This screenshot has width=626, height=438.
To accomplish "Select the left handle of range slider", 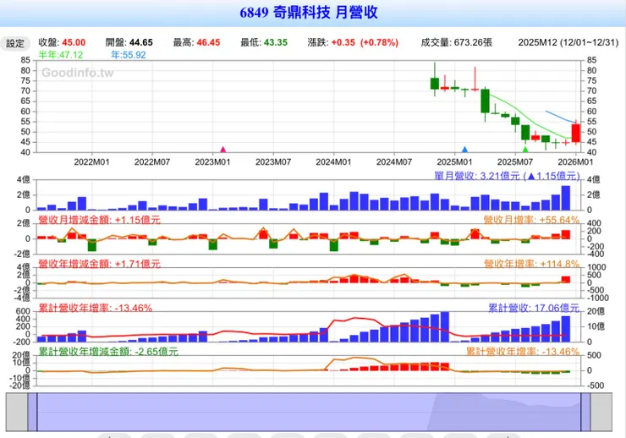I will (x=32, y=412).
